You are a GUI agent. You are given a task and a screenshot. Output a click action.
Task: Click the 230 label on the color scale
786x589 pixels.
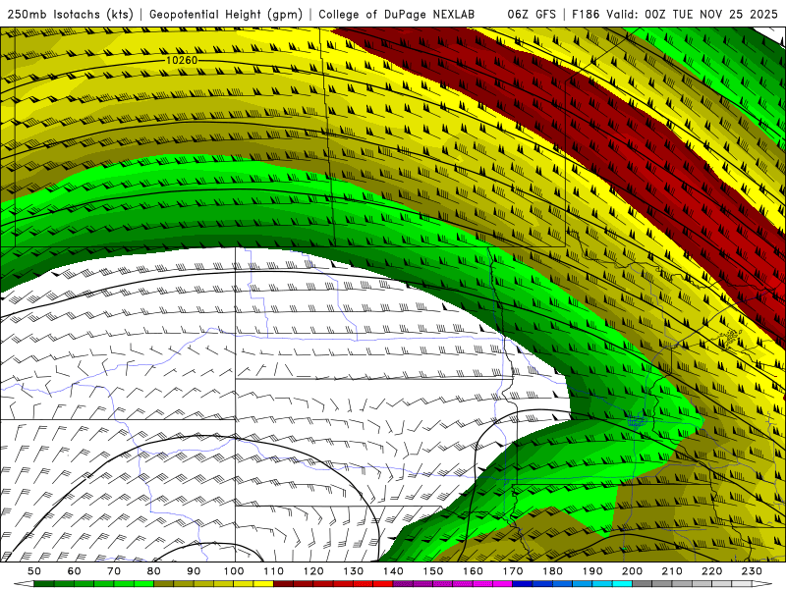752,571
